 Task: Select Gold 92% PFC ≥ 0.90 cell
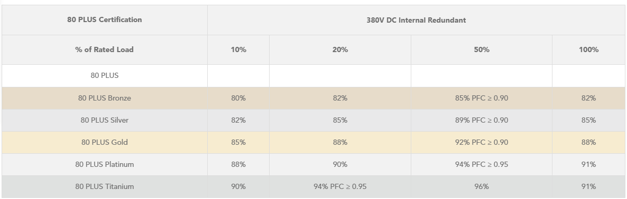482,143
